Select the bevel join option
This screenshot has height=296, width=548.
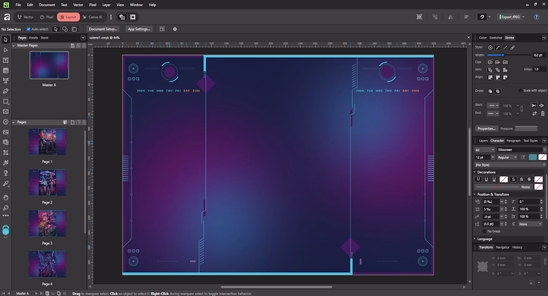tap(498, 70)
